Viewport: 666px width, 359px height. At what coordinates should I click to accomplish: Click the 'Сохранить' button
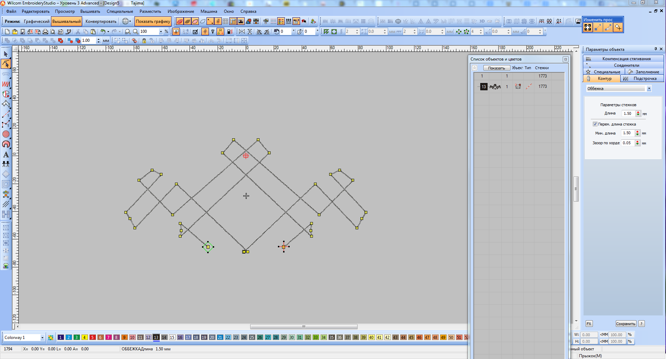[x=625, y=324]
